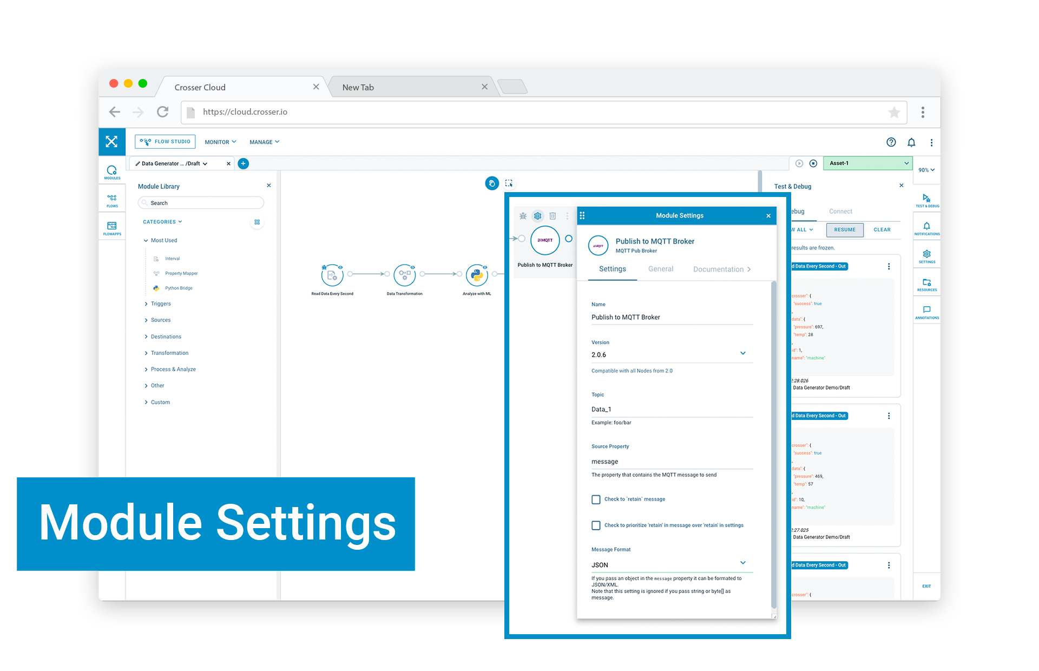This screenshot has width=1039, height=671.
Task: Click the Exit button
Action: pyautogui.click(x=926, y=586)
